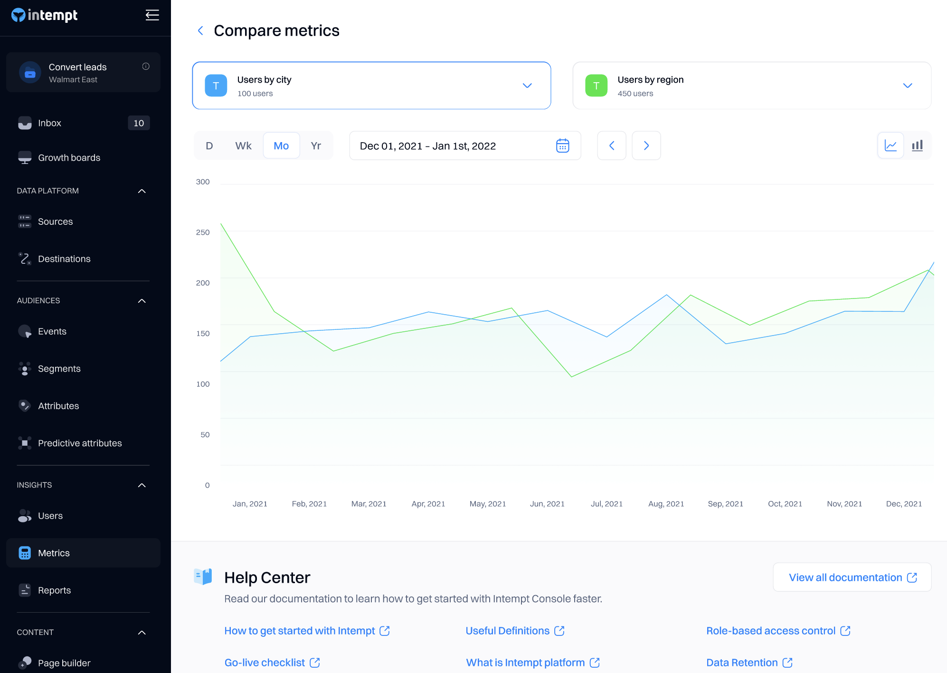Open the Segments menu item

[59, 369]
